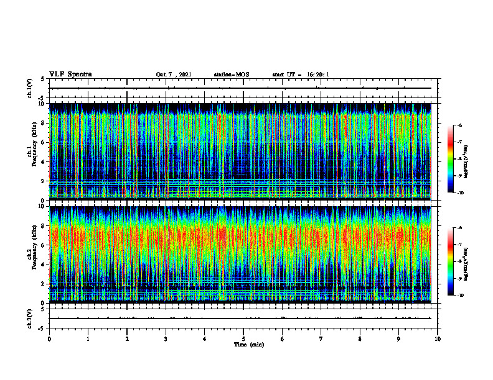Click the "ch.1(V)" waveform axis label
Image resolution: width=493 pixels, height=380 pixels.
pos(29,88)
